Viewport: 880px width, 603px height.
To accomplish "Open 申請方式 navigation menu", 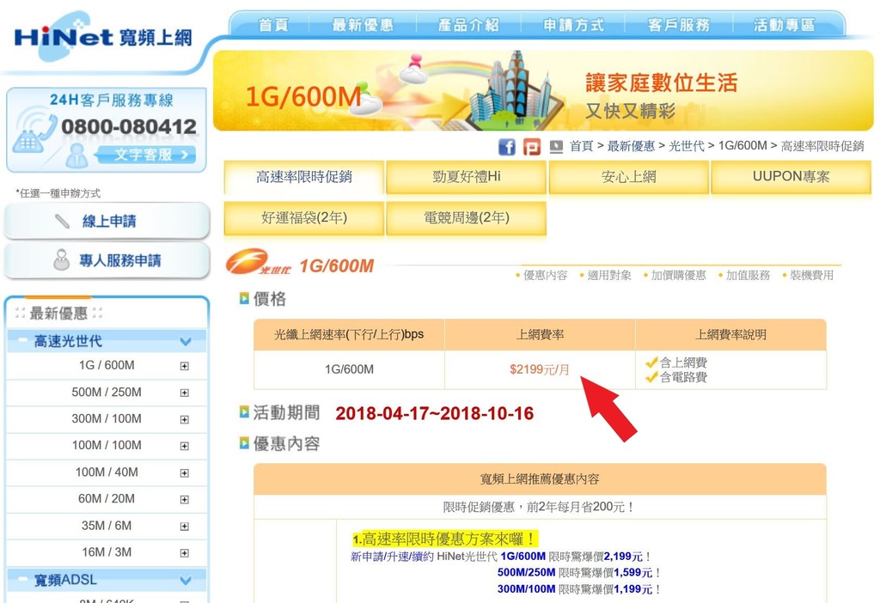I will point(573,25).
